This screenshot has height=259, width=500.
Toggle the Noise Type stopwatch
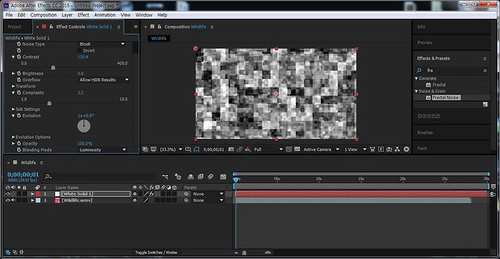coord(19,44)
